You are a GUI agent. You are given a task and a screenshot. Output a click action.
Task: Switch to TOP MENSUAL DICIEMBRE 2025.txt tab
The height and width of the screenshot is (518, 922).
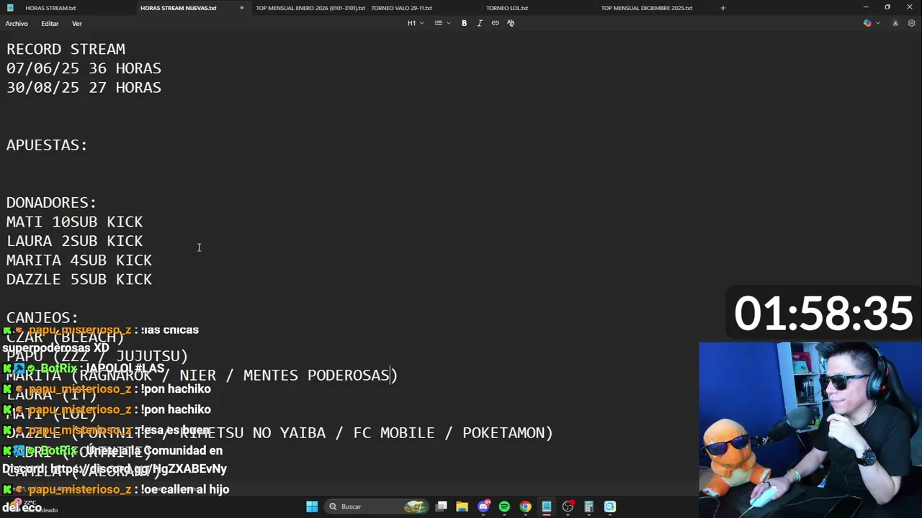click(646, 8)
